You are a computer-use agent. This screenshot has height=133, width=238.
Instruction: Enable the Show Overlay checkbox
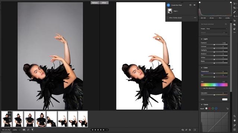point(168,18)
